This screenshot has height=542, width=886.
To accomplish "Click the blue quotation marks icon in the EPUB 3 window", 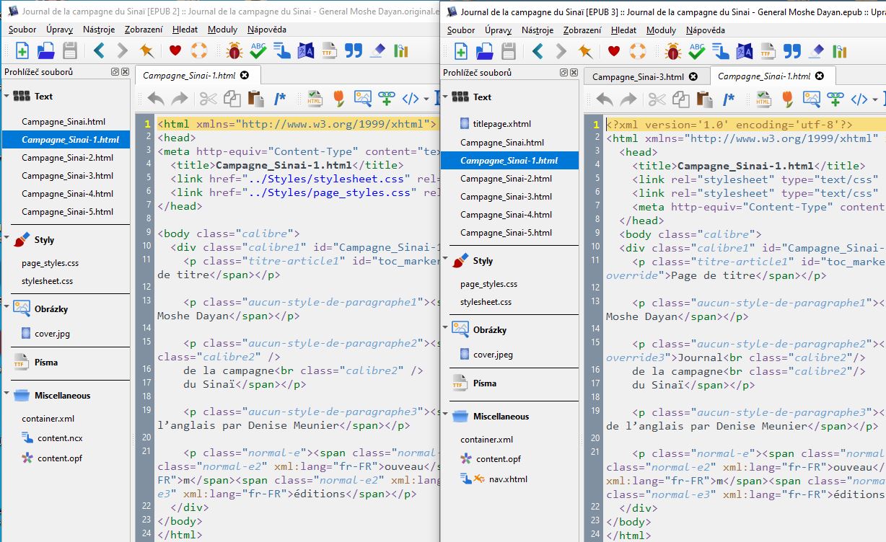I will tap(791, 50).
